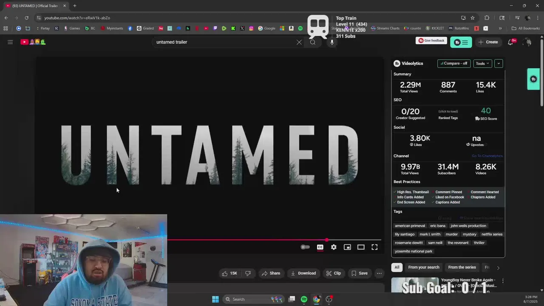Open the All Bookmarks folder
This screenshot has width=544, height=306.
pos(526,28)
